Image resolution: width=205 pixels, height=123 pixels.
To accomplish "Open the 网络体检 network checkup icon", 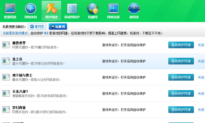I will (31, 8).
